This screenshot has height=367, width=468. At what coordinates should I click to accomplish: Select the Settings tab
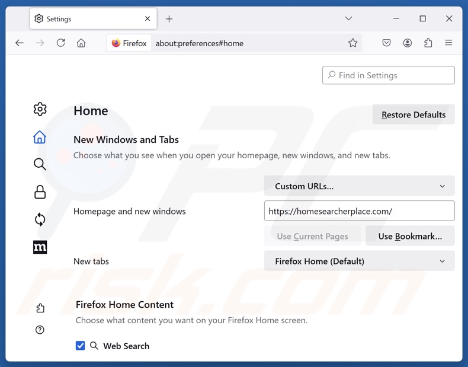tap(93, 19)
